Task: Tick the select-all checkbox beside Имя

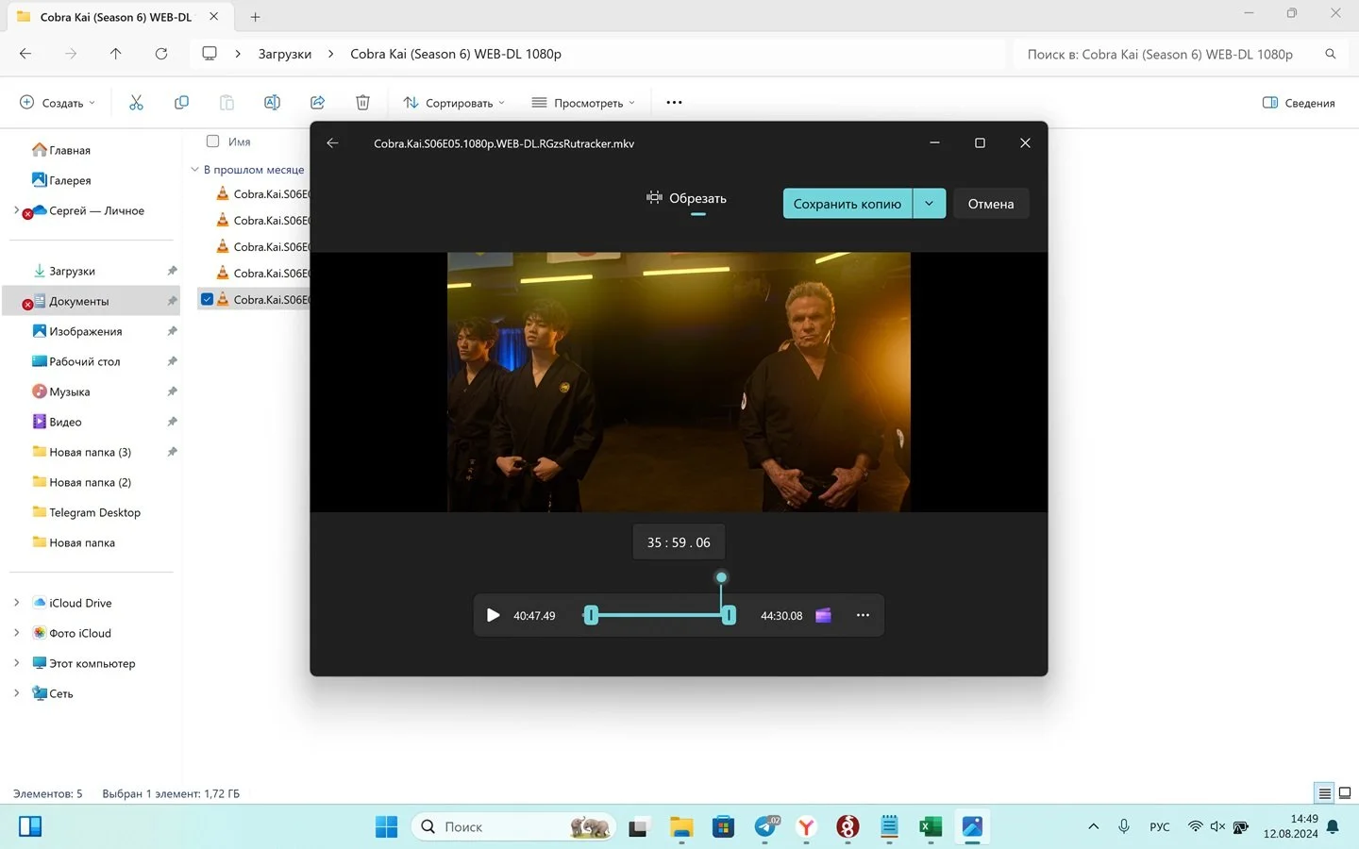Action: (x=213, y=141)
